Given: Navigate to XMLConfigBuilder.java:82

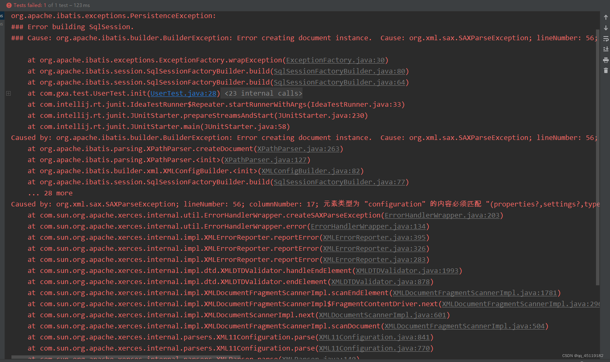Looking at the screenshot, I should click(x=311, y=171).
